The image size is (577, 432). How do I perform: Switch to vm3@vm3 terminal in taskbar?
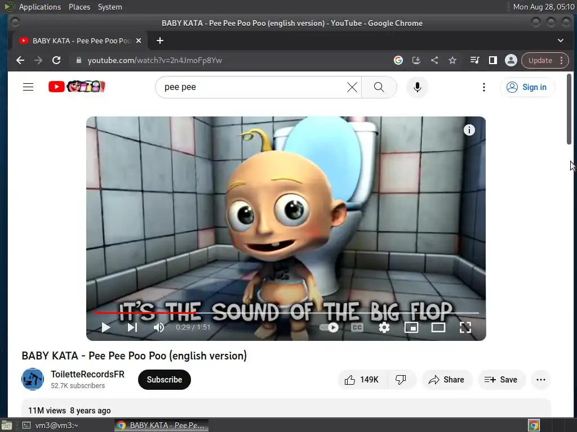pos(51,425)
